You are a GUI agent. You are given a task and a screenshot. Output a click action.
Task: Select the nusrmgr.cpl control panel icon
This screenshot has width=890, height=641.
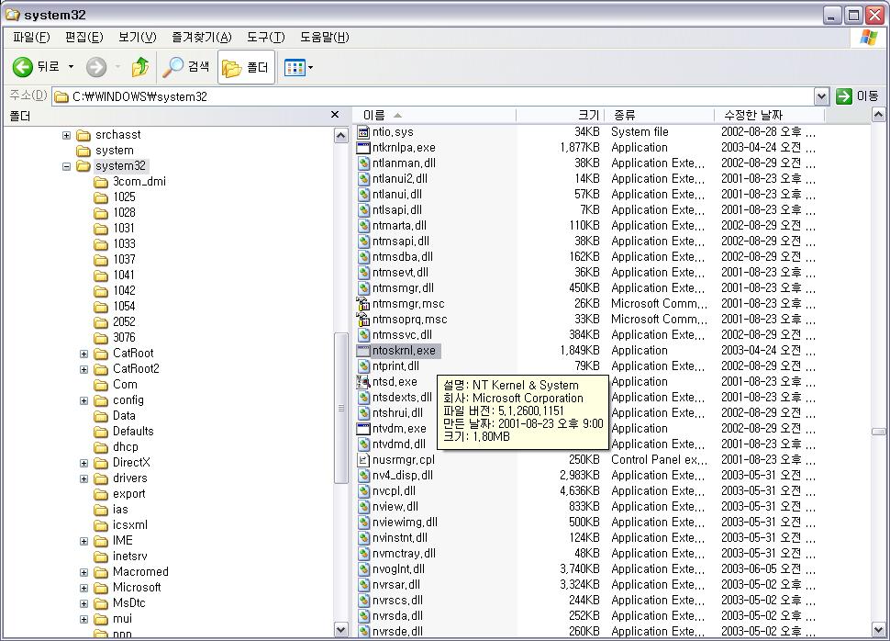point(363,459)
